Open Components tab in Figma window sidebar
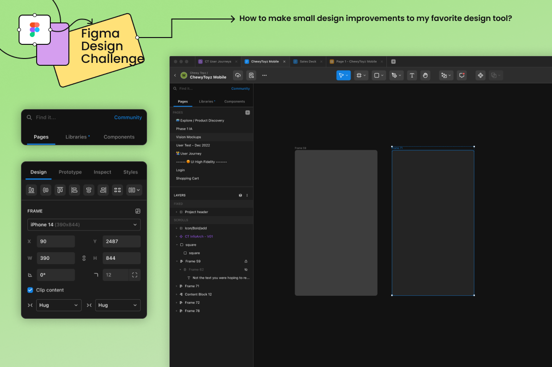This screenshot has height=367, width=552. point(234,101)
